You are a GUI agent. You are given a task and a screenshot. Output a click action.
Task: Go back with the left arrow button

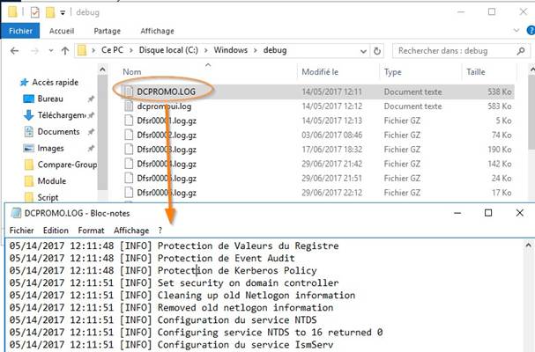14,51
